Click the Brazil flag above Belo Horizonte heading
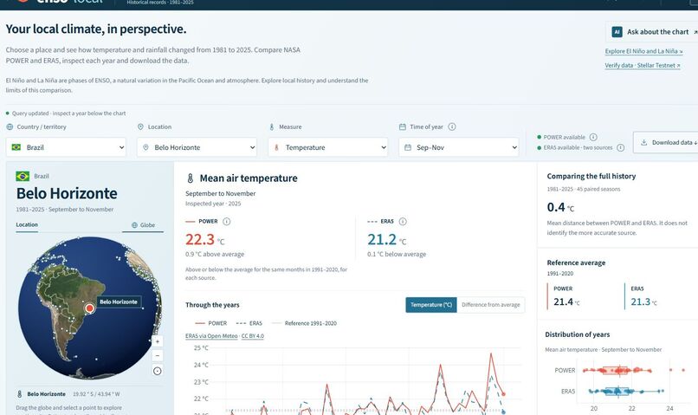The height and width of the screenshot is (415, 698). (23, 177)
